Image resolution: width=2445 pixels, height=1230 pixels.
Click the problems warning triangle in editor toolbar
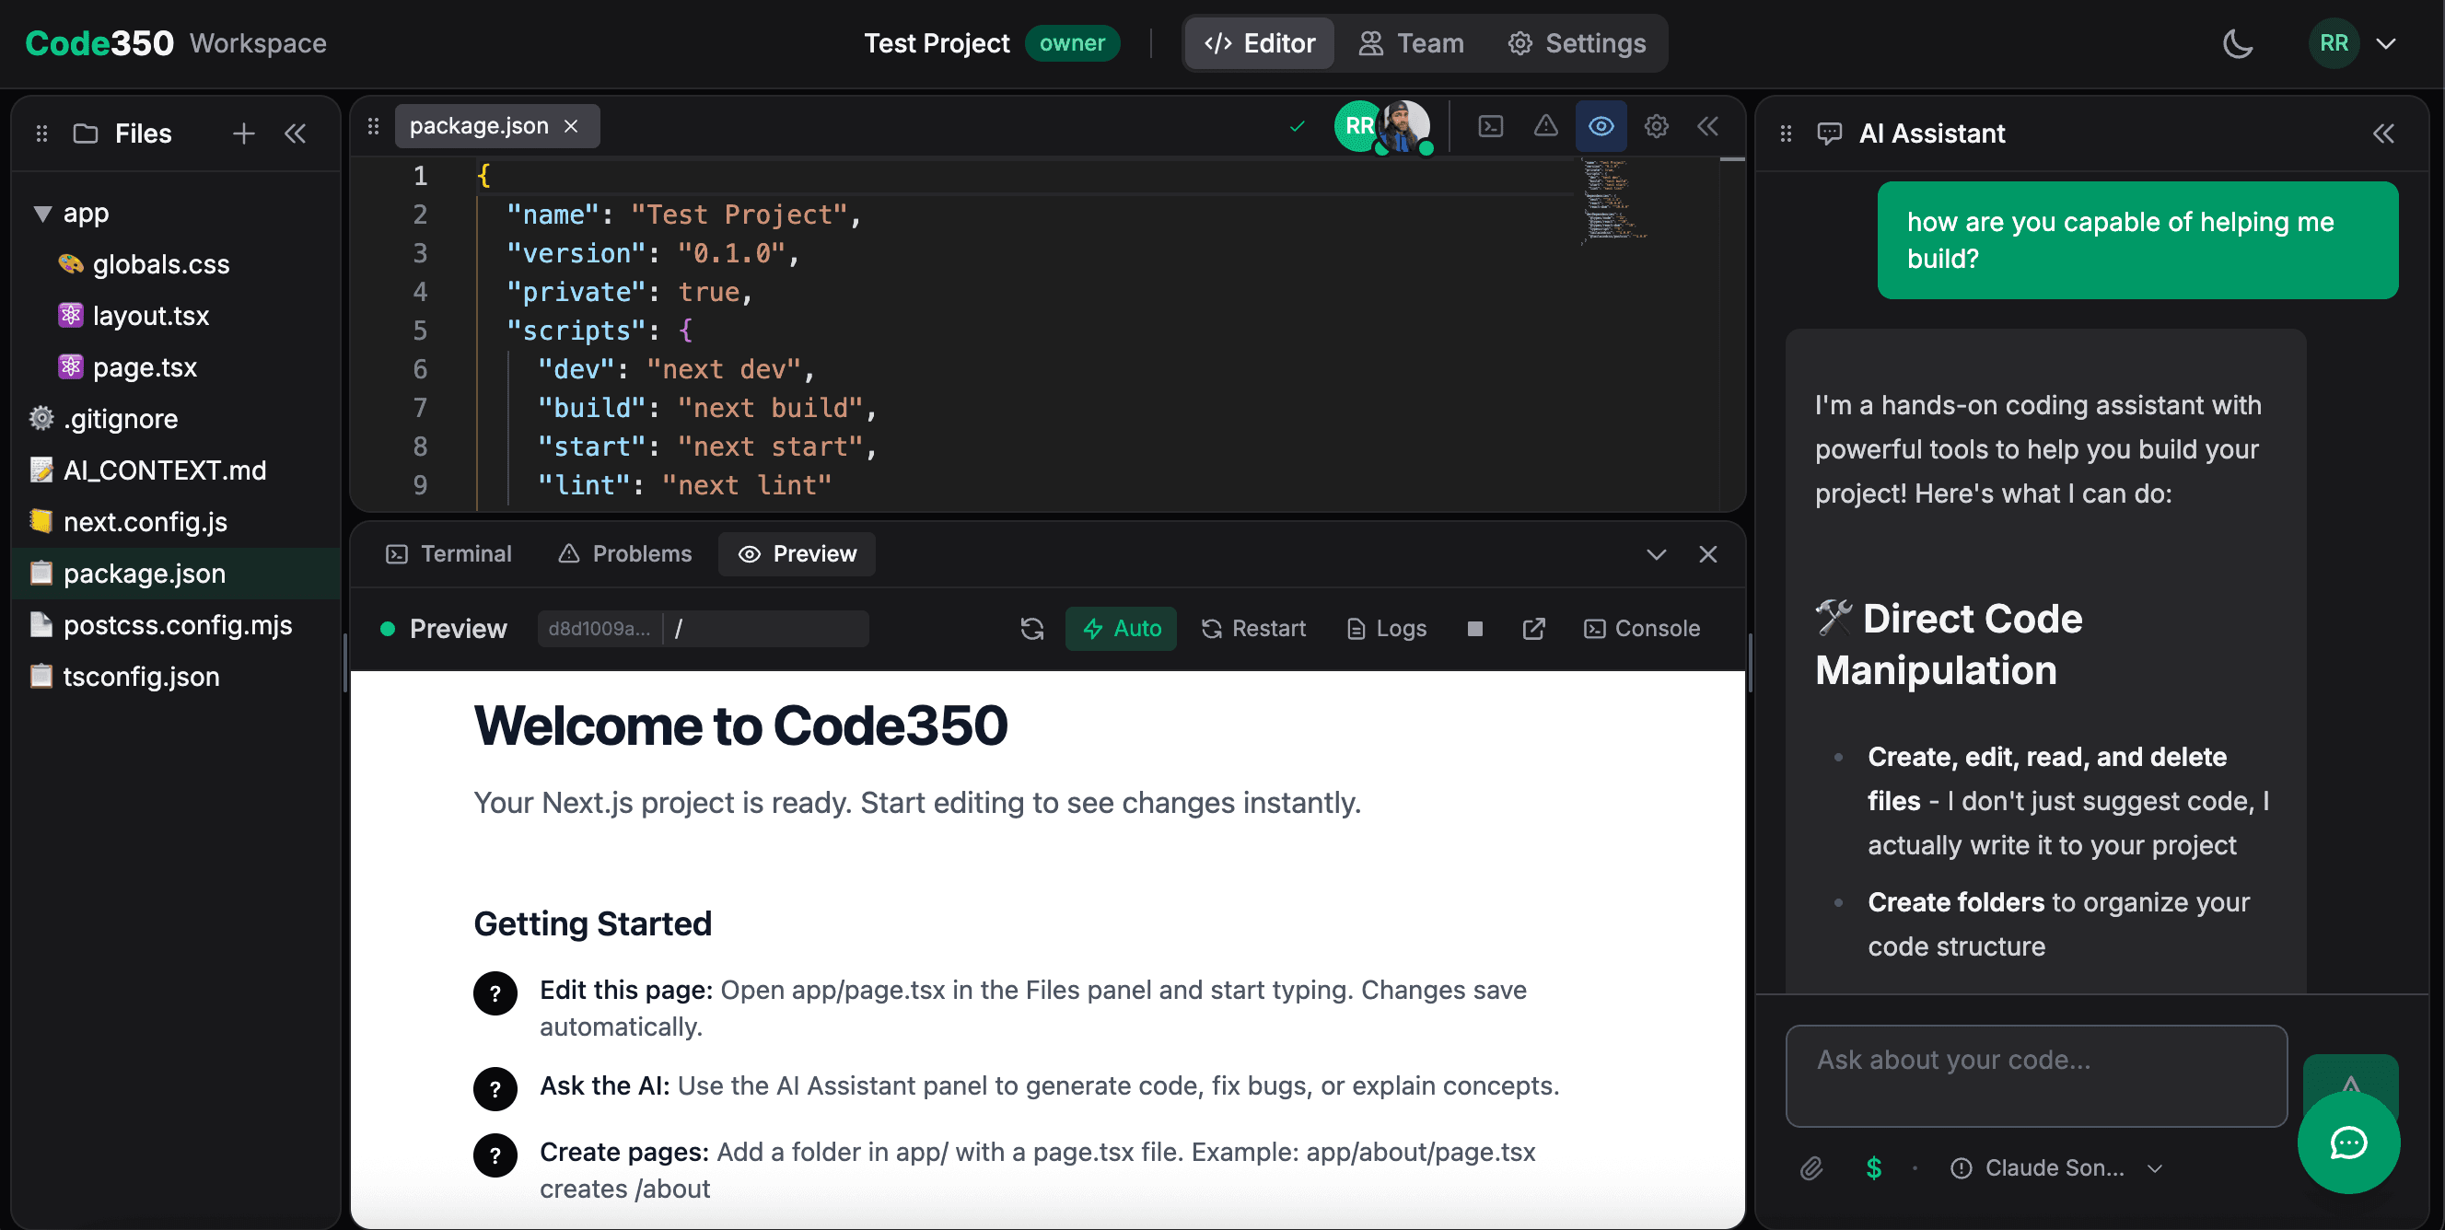[x=1546, y=125]
